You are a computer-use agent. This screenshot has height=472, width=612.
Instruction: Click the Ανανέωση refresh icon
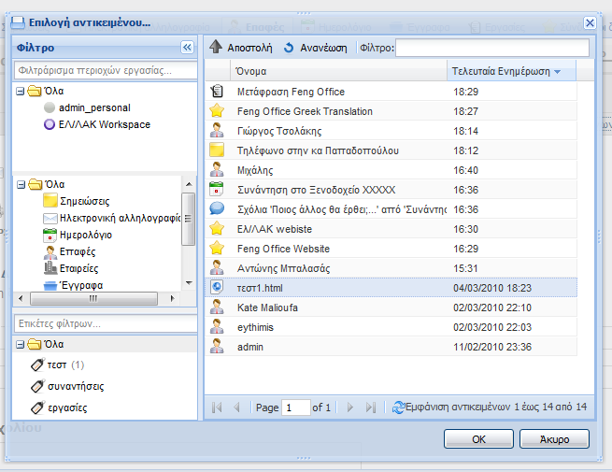[x=289, y=48]
